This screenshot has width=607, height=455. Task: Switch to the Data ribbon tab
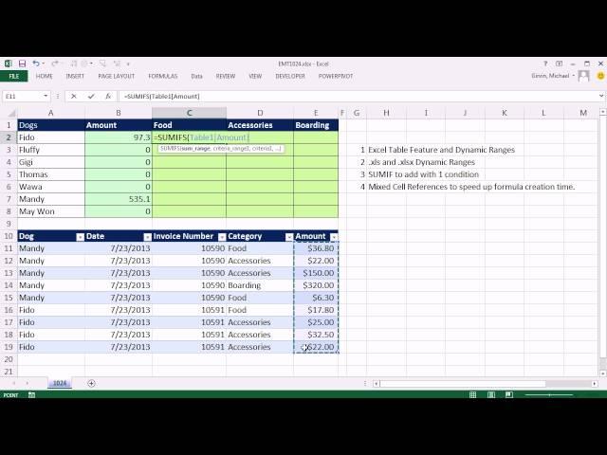click(x=196, y=76)
